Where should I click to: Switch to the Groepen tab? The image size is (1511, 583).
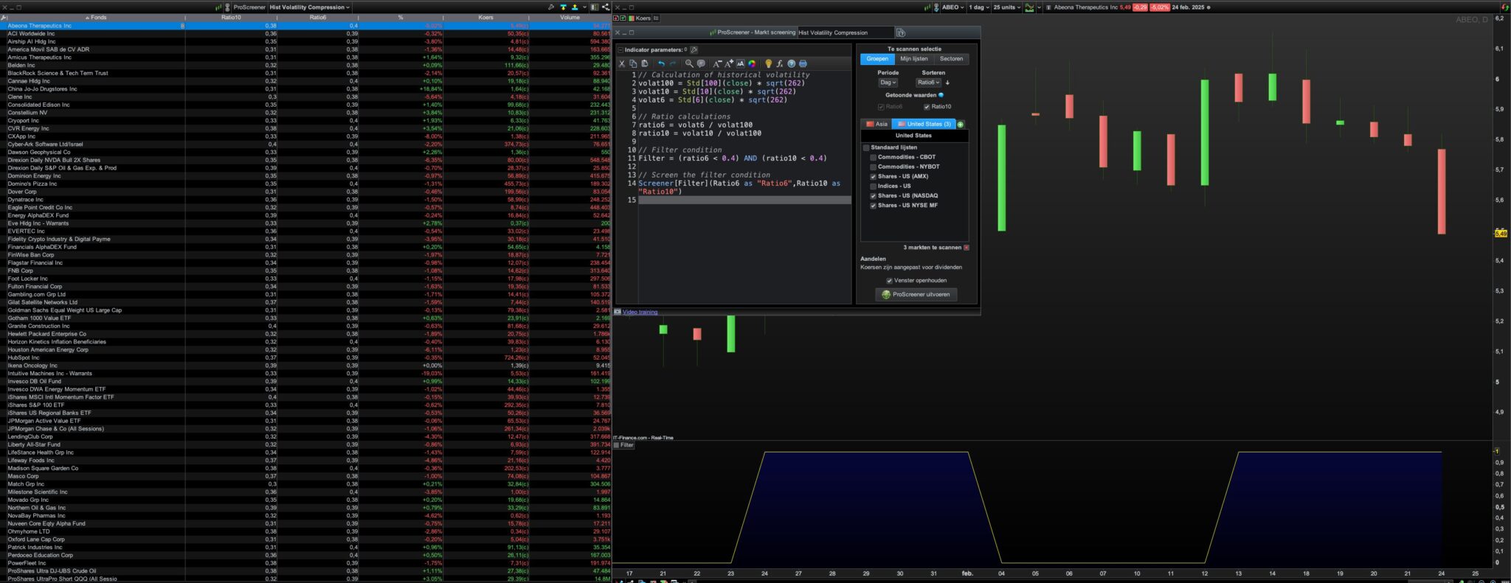pyautogui.click(x=877, y=59)
